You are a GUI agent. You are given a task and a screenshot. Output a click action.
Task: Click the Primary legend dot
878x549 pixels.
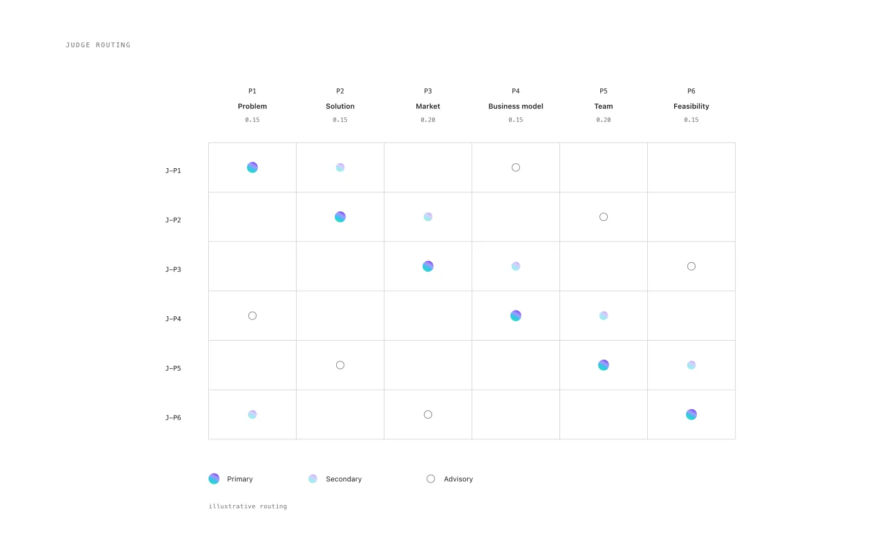coord(214,479)
